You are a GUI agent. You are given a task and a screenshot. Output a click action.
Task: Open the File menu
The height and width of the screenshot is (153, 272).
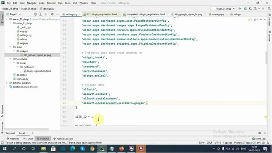pyautogui.click(x=8, y=3)
